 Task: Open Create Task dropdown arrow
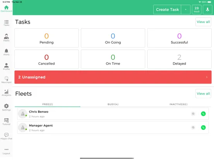click(186, 10)
